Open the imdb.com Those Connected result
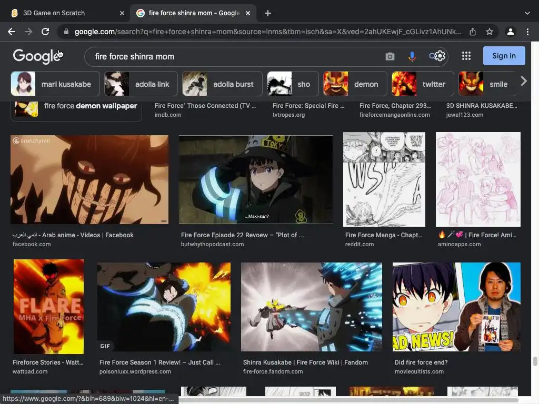 205,110
